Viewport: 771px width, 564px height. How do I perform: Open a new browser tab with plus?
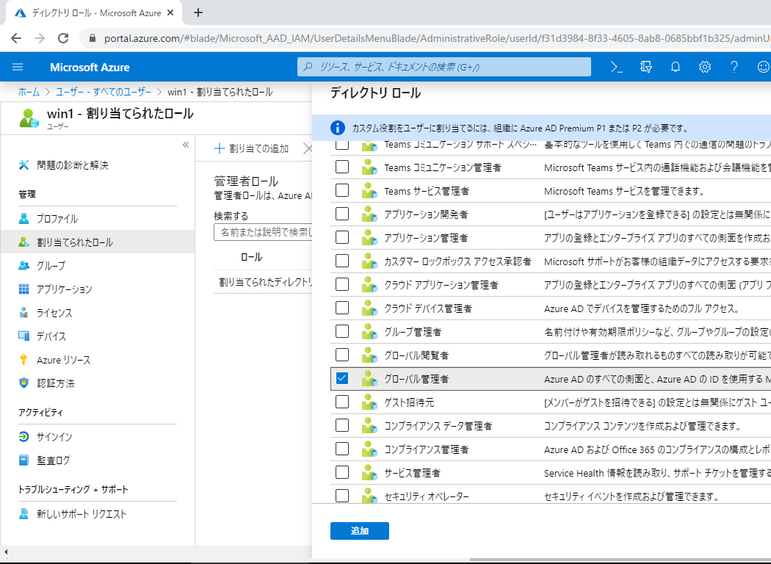(198, 12)
